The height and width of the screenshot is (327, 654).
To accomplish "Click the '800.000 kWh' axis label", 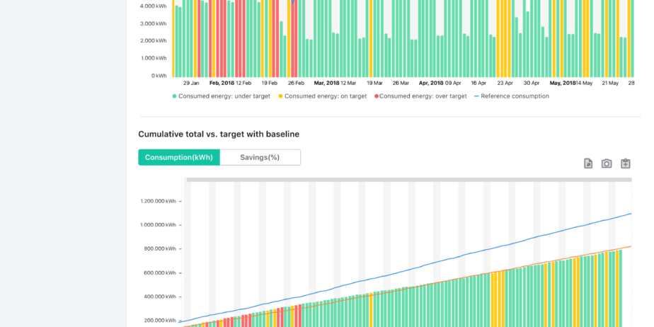I will (x=161, y=249).
